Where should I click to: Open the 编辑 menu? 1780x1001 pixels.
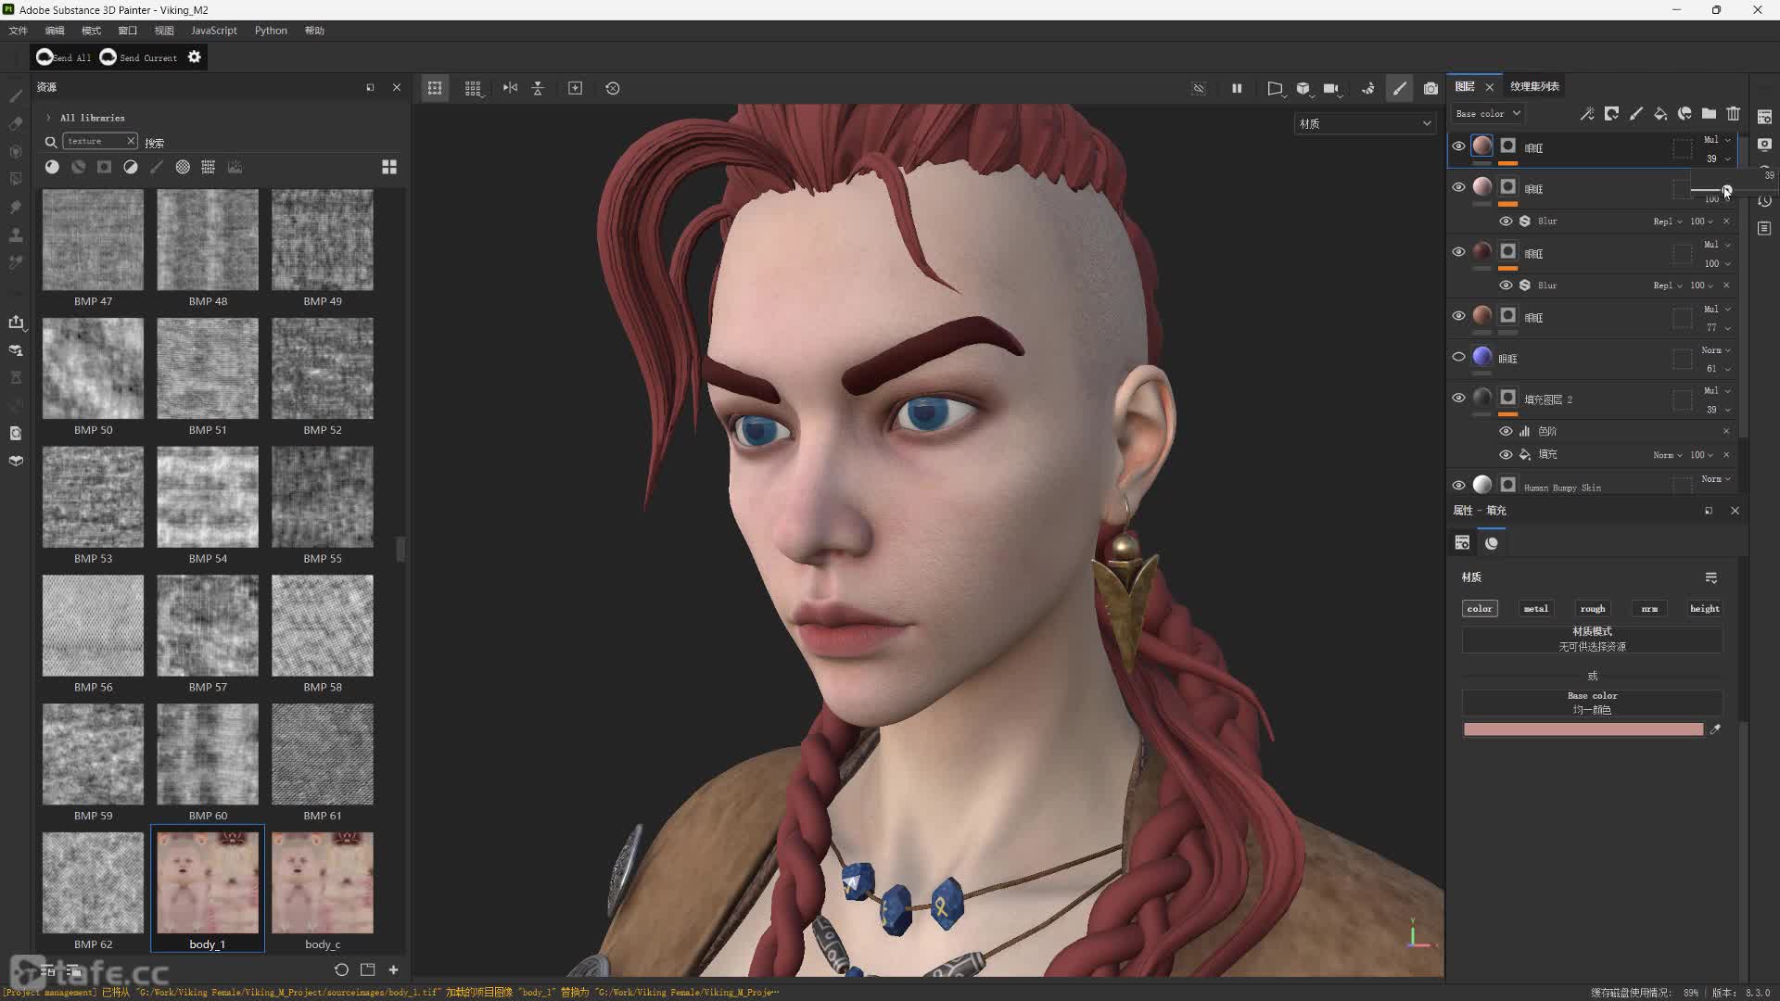(x=55, y=31)
